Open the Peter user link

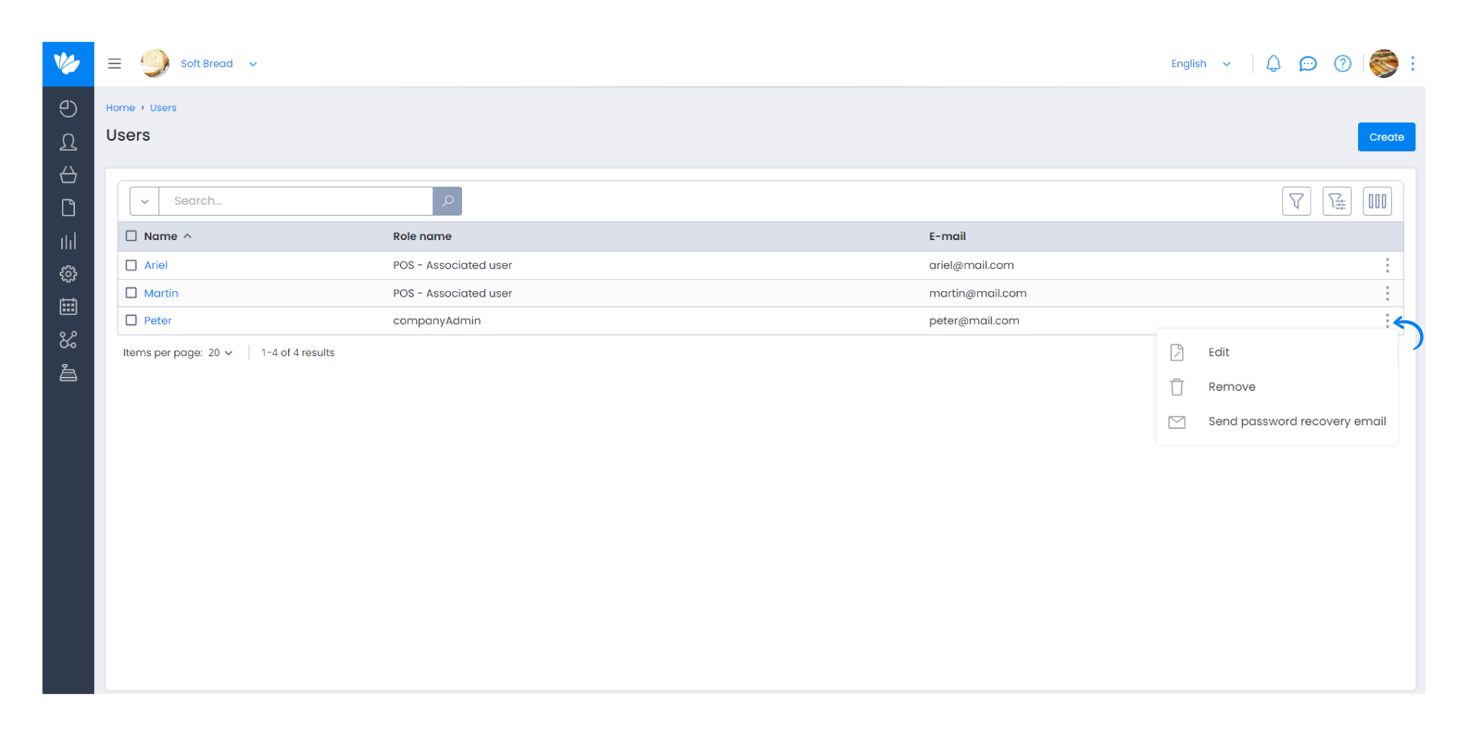(158, 320)
